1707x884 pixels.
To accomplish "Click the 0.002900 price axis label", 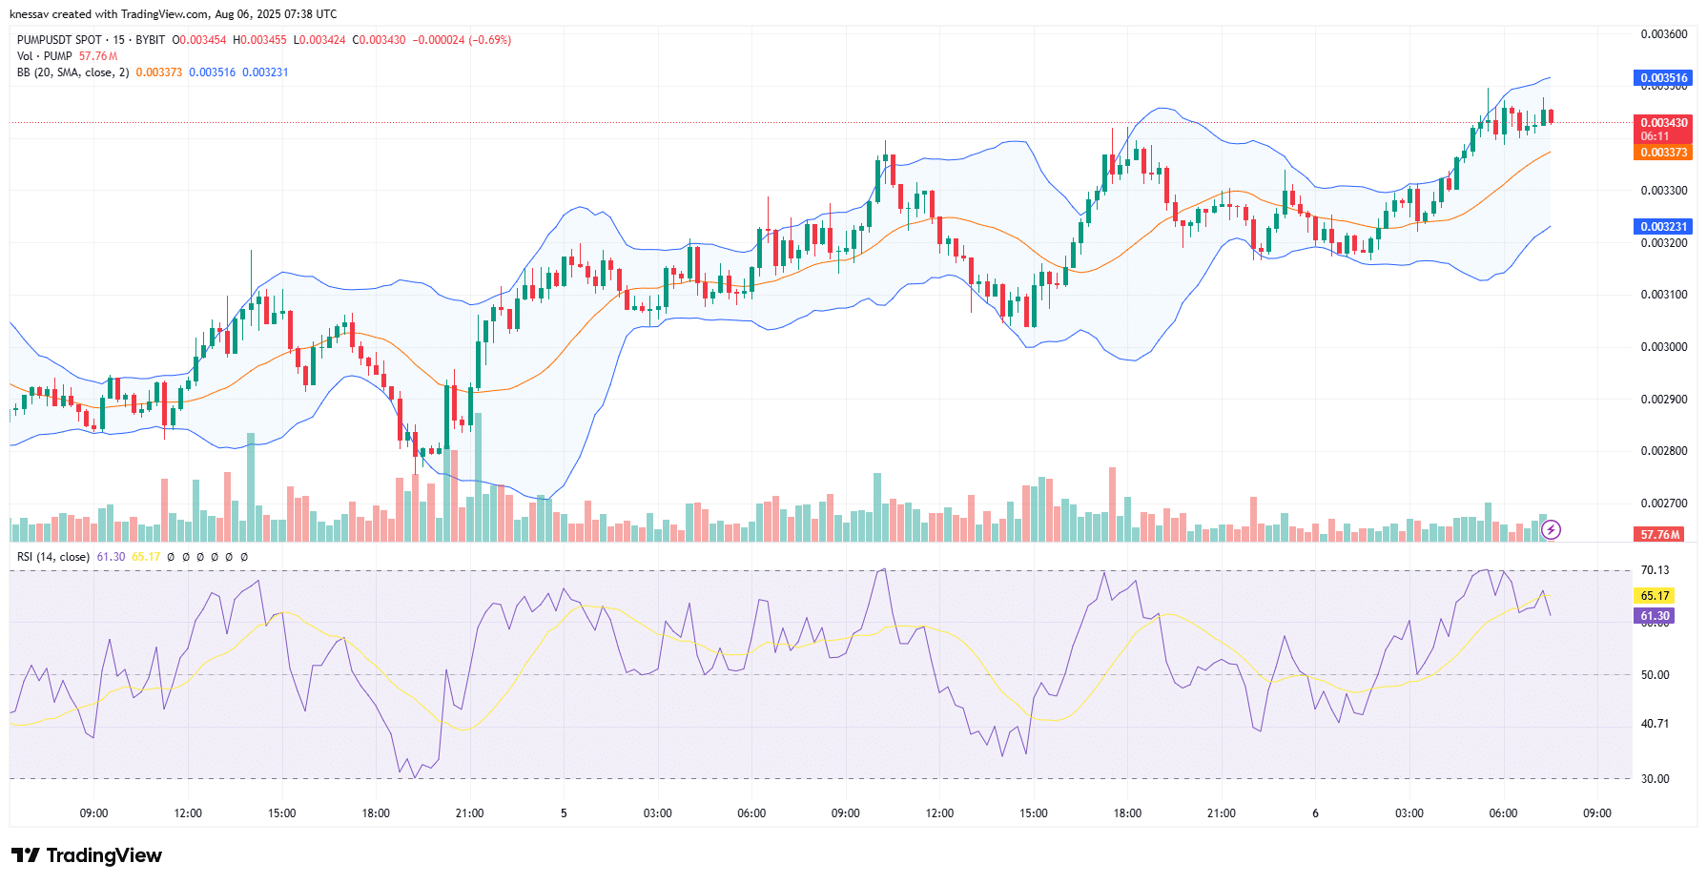I will [x=1664, y=400].
